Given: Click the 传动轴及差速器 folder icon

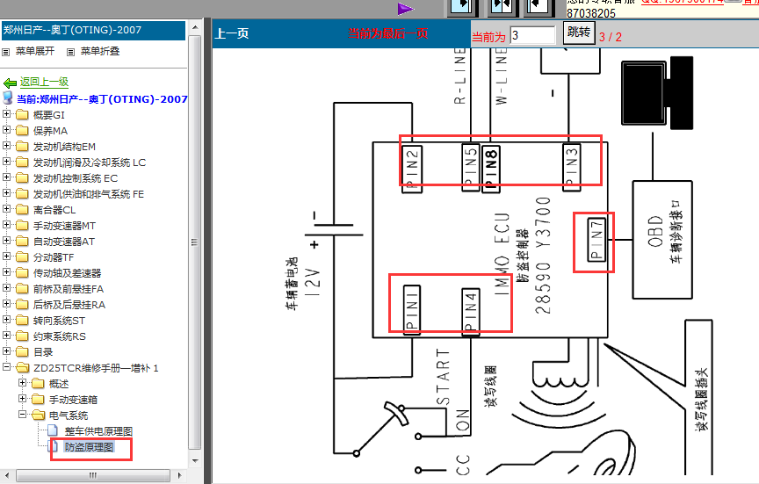Looking at the screenshot, I should click(22, 273).
